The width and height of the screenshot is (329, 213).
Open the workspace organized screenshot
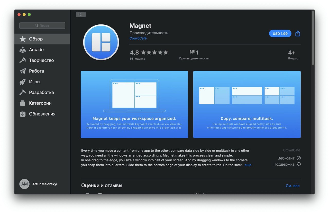point(134,104)
